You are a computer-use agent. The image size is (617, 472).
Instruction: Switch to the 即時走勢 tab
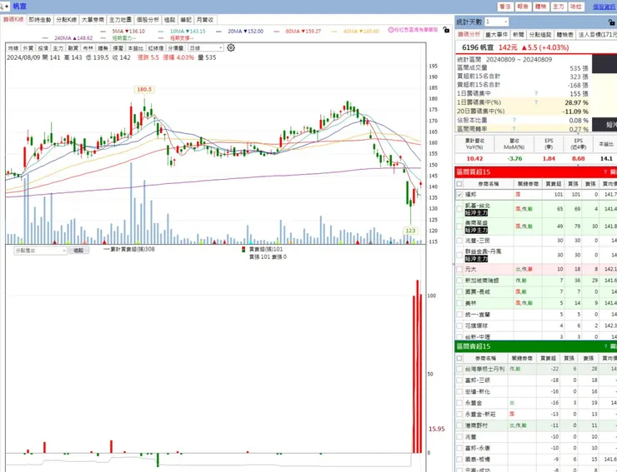point(40,20)
